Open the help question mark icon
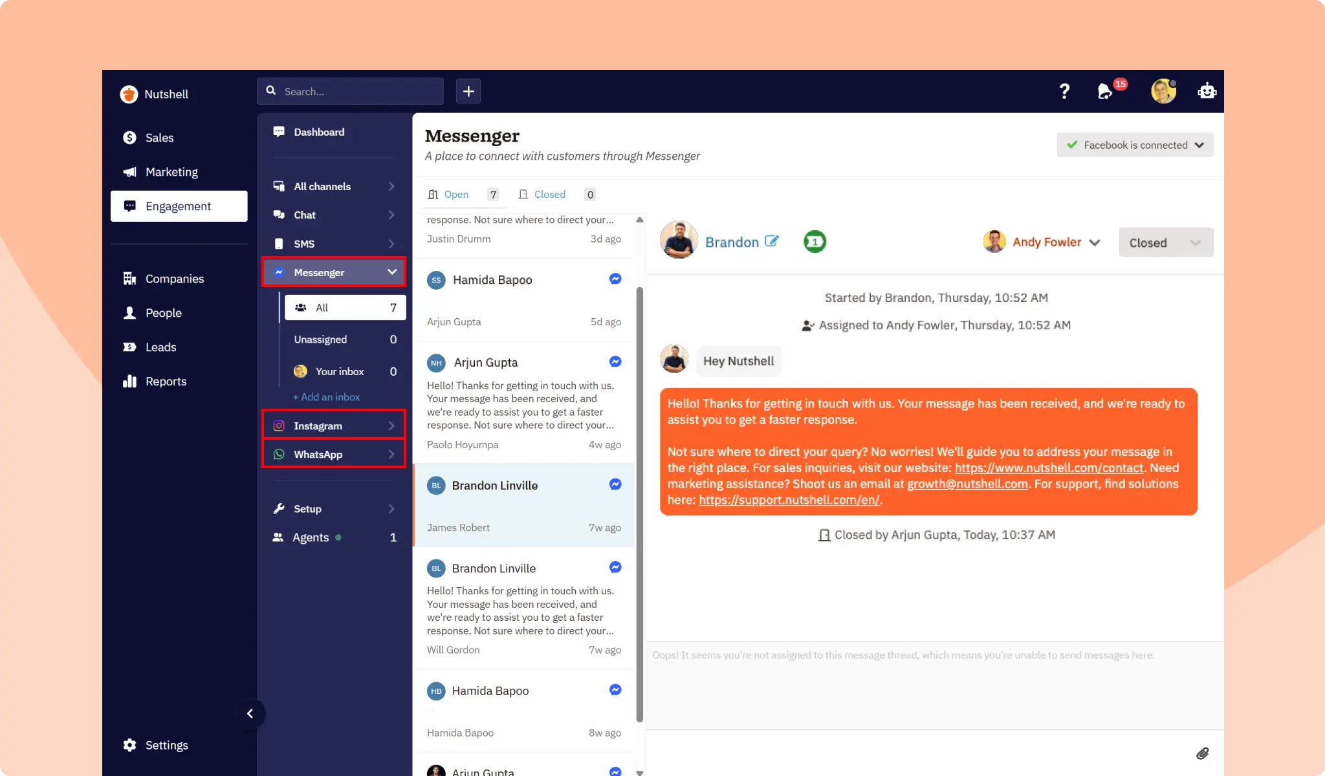 (1065, 91)
